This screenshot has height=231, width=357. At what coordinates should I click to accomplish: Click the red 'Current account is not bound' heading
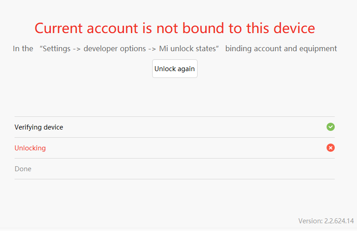[174, 28]
